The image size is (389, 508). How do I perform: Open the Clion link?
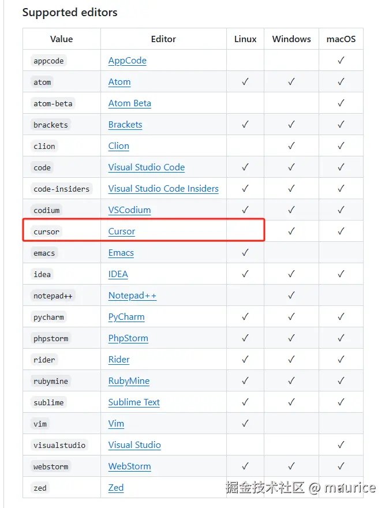118,146
